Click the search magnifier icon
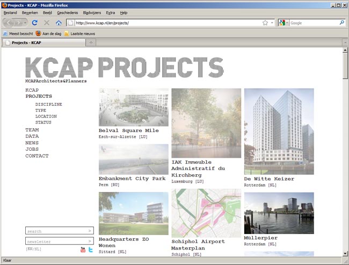349x265 pixels. click(342, 23)
